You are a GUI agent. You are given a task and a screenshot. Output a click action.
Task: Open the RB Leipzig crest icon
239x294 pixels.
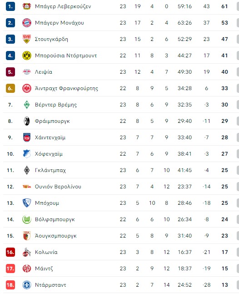(27, 72)
